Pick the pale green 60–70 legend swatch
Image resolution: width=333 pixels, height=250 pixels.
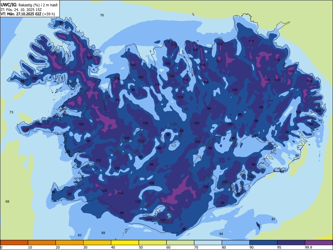click(x=180, y=243)
